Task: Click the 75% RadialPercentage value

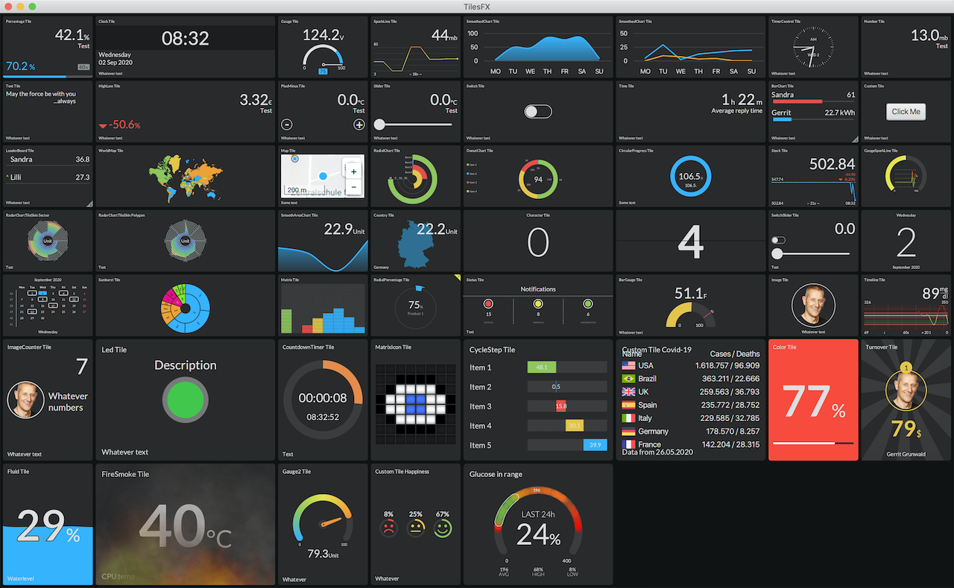Action: [415, 305]
